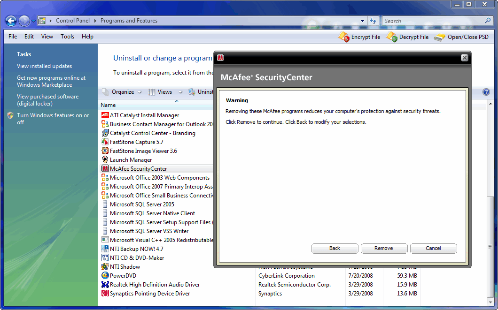
Task: Open the File menu
Action: pyautogui.click(x=13, y=37)
